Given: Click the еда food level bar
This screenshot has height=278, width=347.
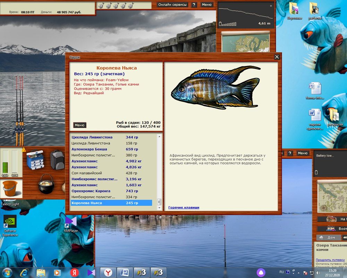Looking at the screenshot, I should click(5, 161).
